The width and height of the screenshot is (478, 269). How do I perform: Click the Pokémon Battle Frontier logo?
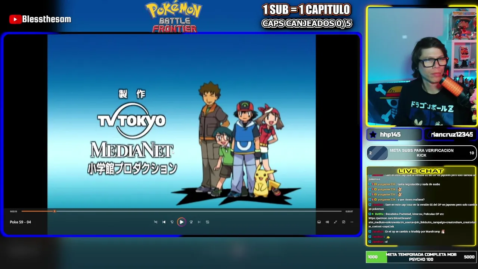pos(174,17)
